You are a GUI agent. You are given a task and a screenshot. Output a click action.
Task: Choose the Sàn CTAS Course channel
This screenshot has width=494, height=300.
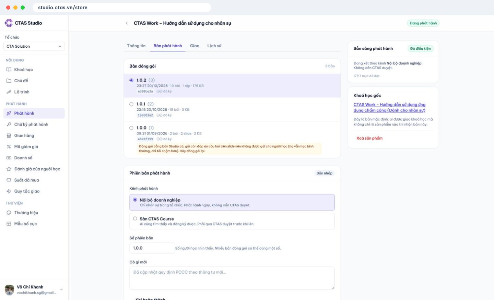coord(232,221)
